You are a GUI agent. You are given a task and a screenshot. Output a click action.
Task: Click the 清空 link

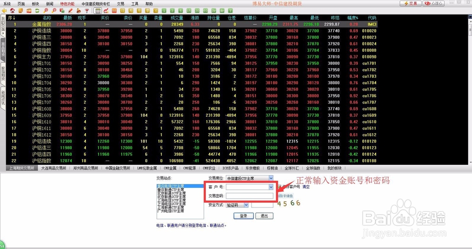[x=306, y=187]
